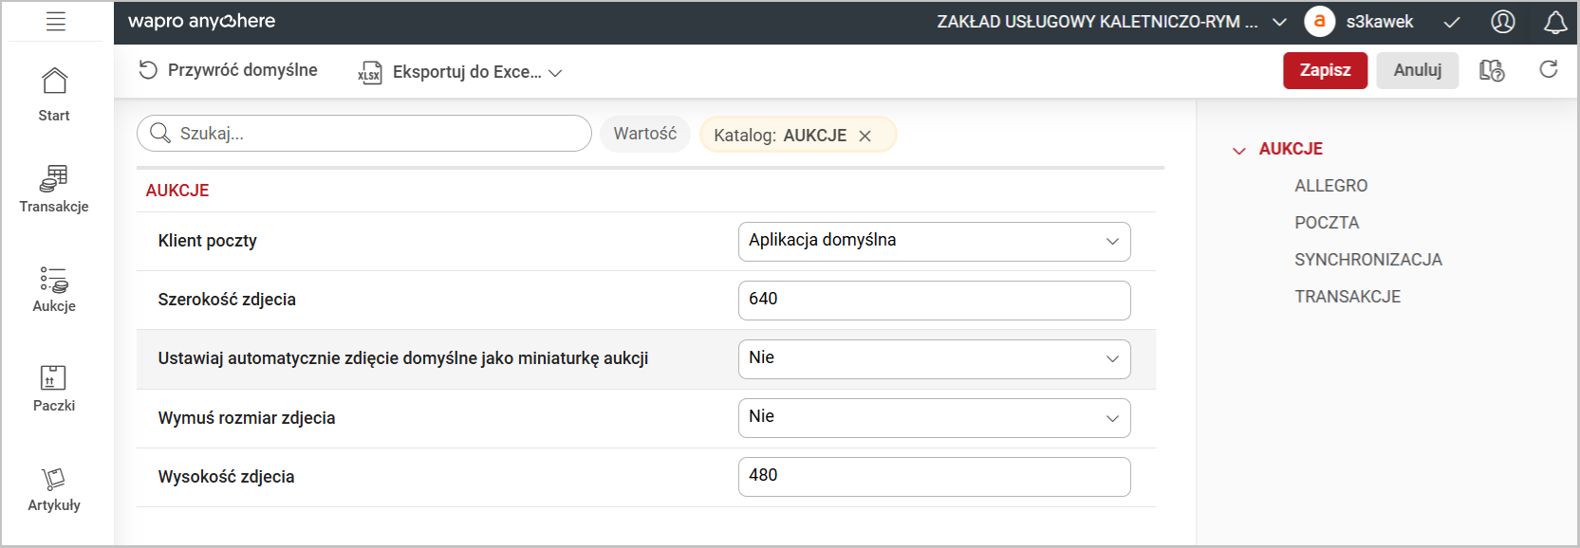Image resolution: width=1580 pixels, height=548 pixels.
Task: Expand the Klient poczty dropdown
Action: 934,241
